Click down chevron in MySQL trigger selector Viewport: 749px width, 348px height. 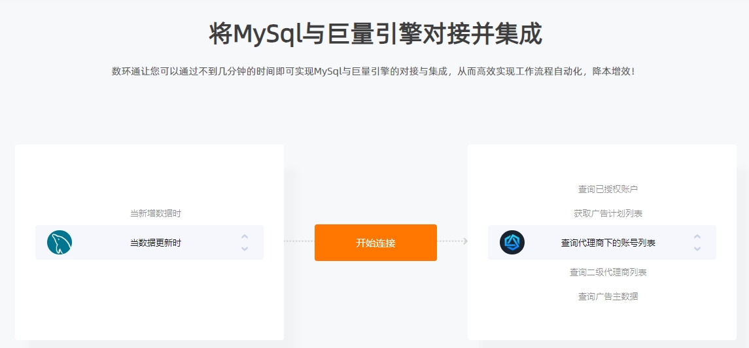pos(245,248)
